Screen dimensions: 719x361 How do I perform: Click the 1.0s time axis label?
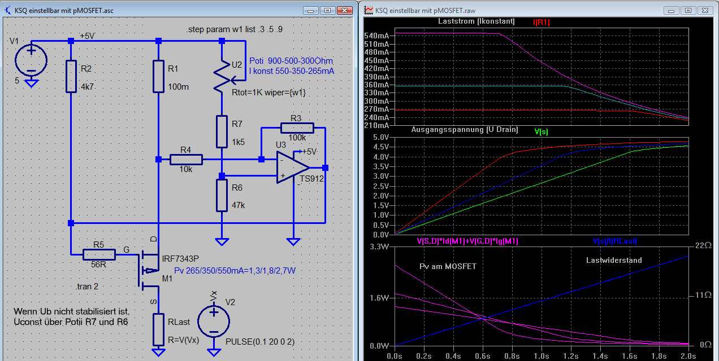(x=542, y=356)
